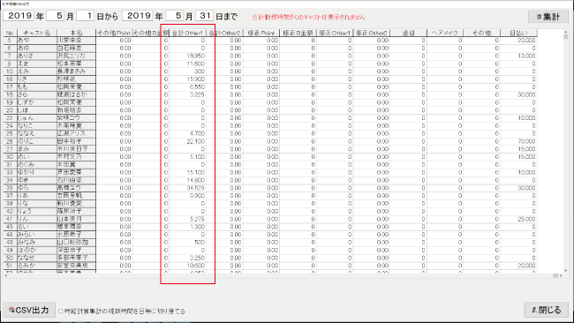
Task: Select the end day field showing 31
Action: 205,16
